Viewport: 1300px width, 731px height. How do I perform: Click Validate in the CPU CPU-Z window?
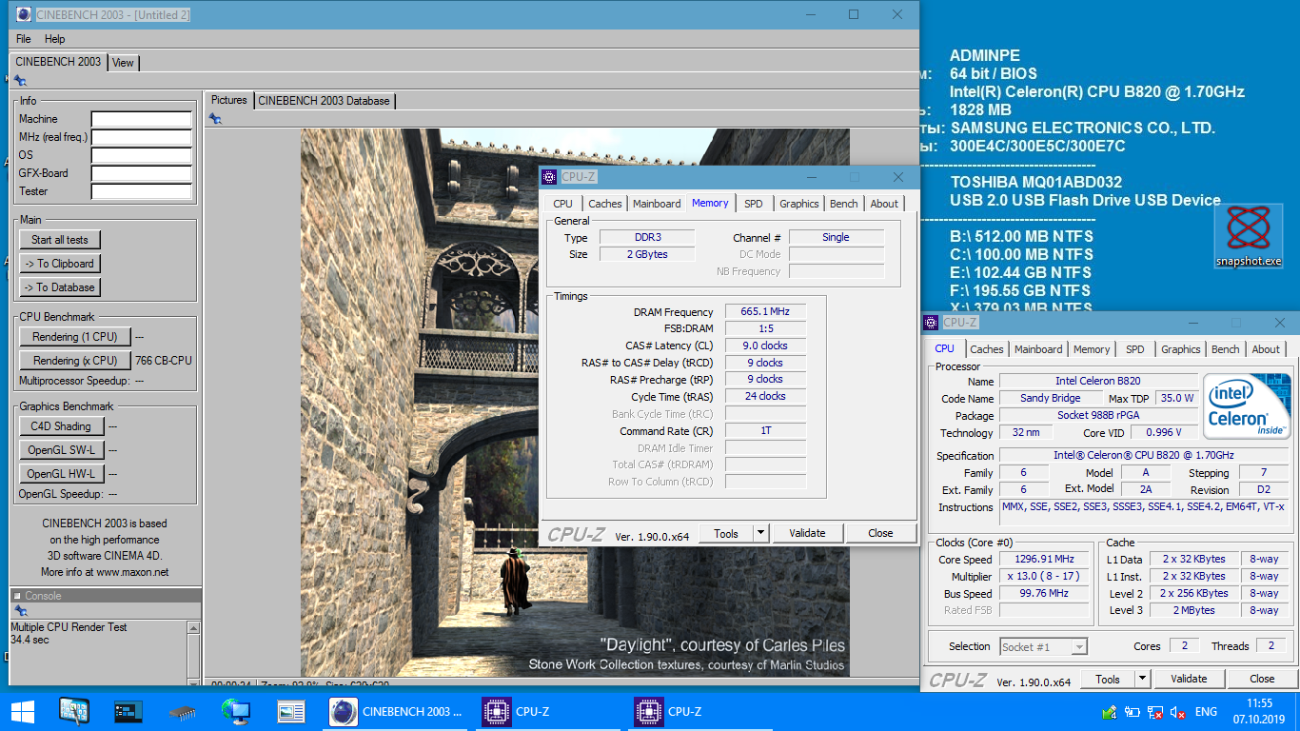click(1189, 679)
